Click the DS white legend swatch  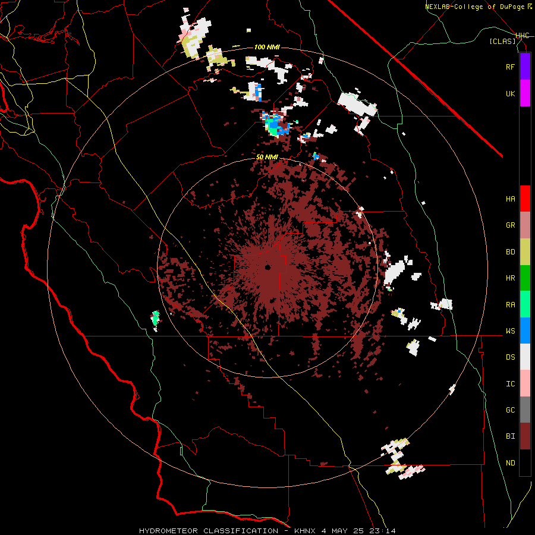[525, 357]
